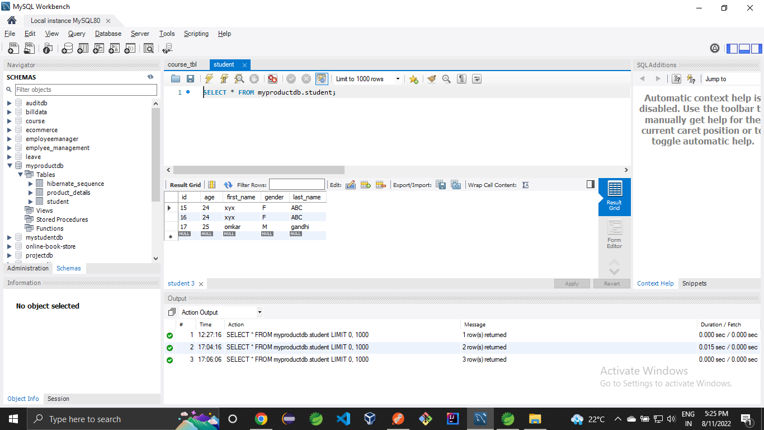764x430 pixels.
Task: Expand the ecommerce schema in the Navigator
Action: click(8, 129)
